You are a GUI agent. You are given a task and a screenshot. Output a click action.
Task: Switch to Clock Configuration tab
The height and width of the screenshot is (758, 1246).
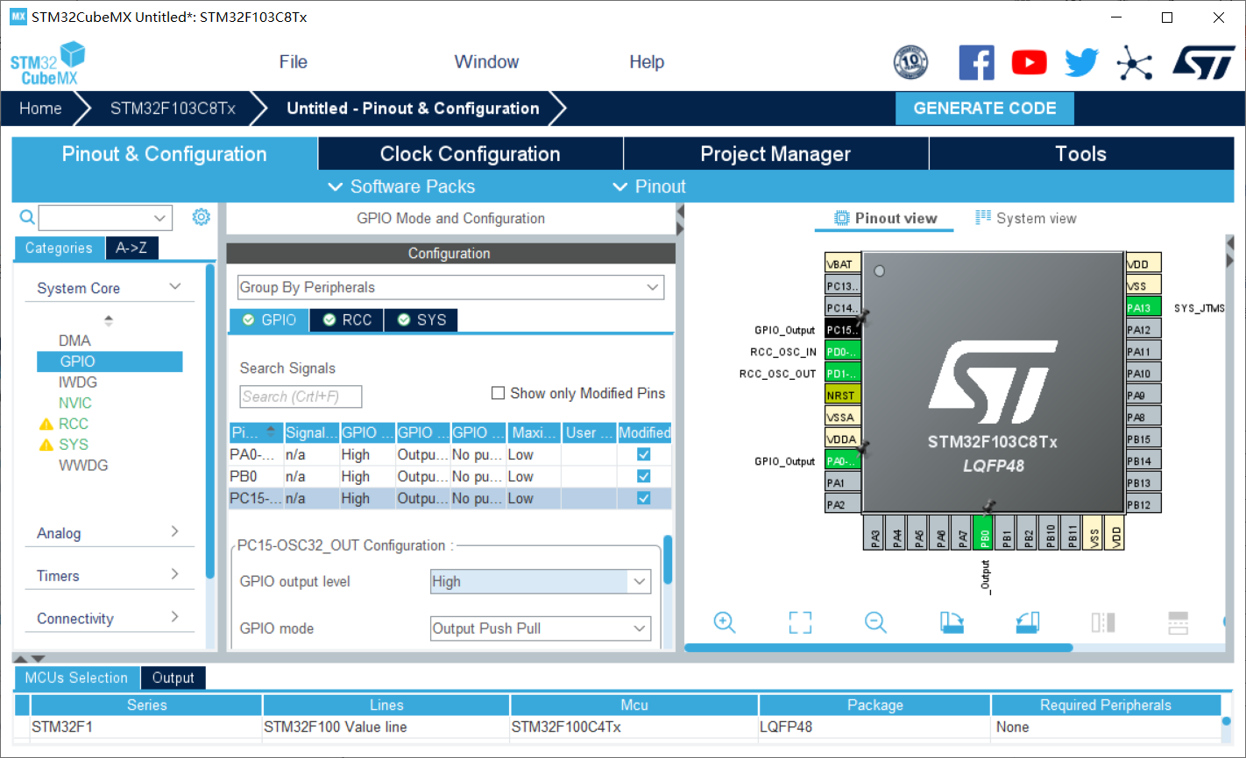click(471, 154)
